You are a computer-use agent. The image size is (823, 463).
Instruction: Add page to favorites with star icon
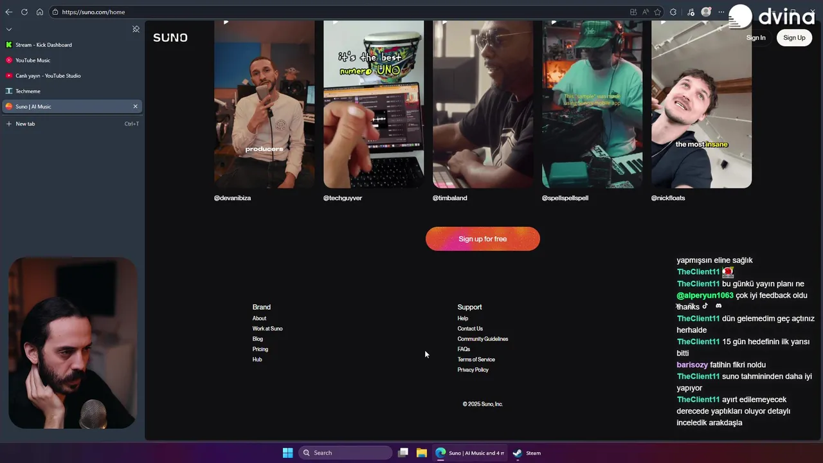click(657, 12)
